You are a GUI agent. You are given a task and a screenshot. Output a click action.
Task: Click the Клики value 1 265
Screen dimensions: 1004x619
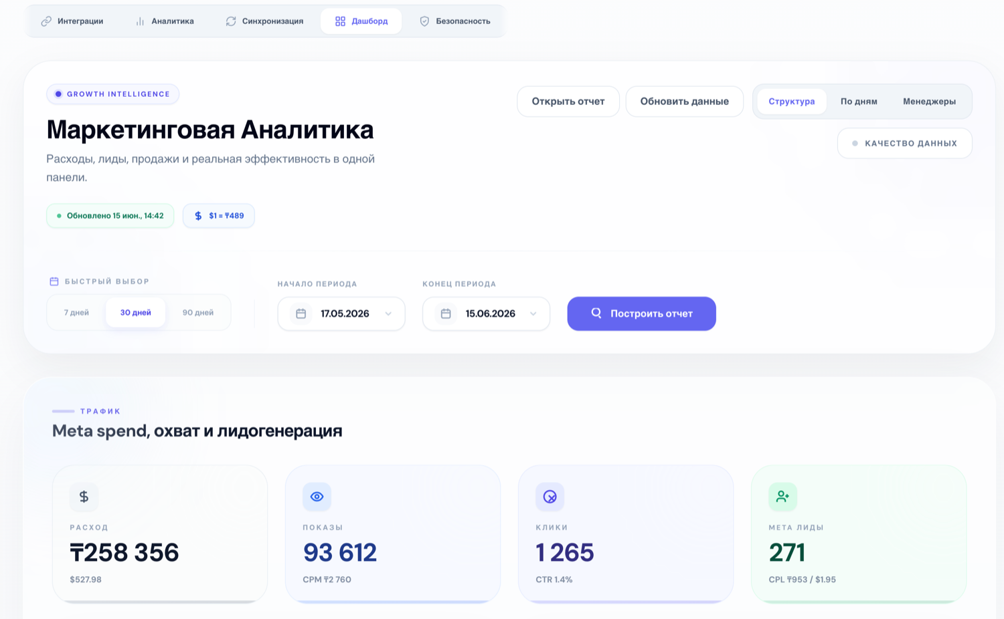(565, 553)
